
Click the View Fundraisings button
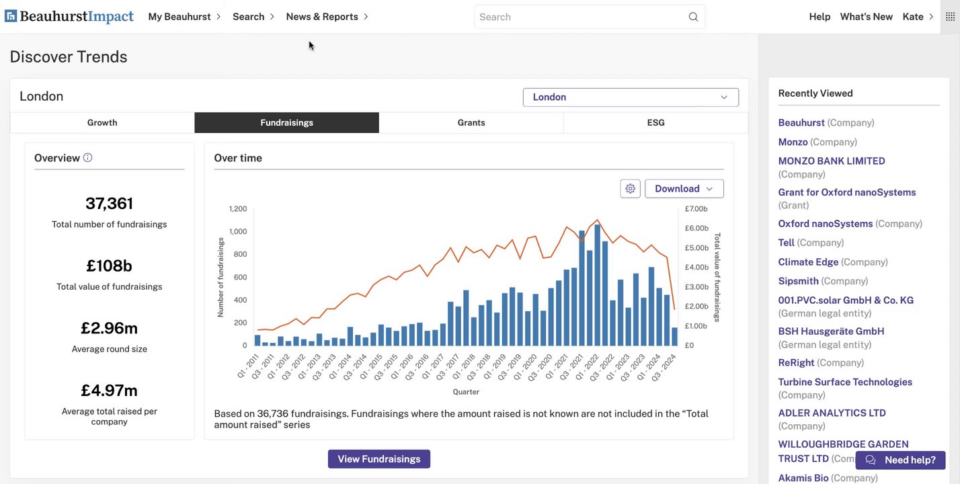click(x=379, y=459)
